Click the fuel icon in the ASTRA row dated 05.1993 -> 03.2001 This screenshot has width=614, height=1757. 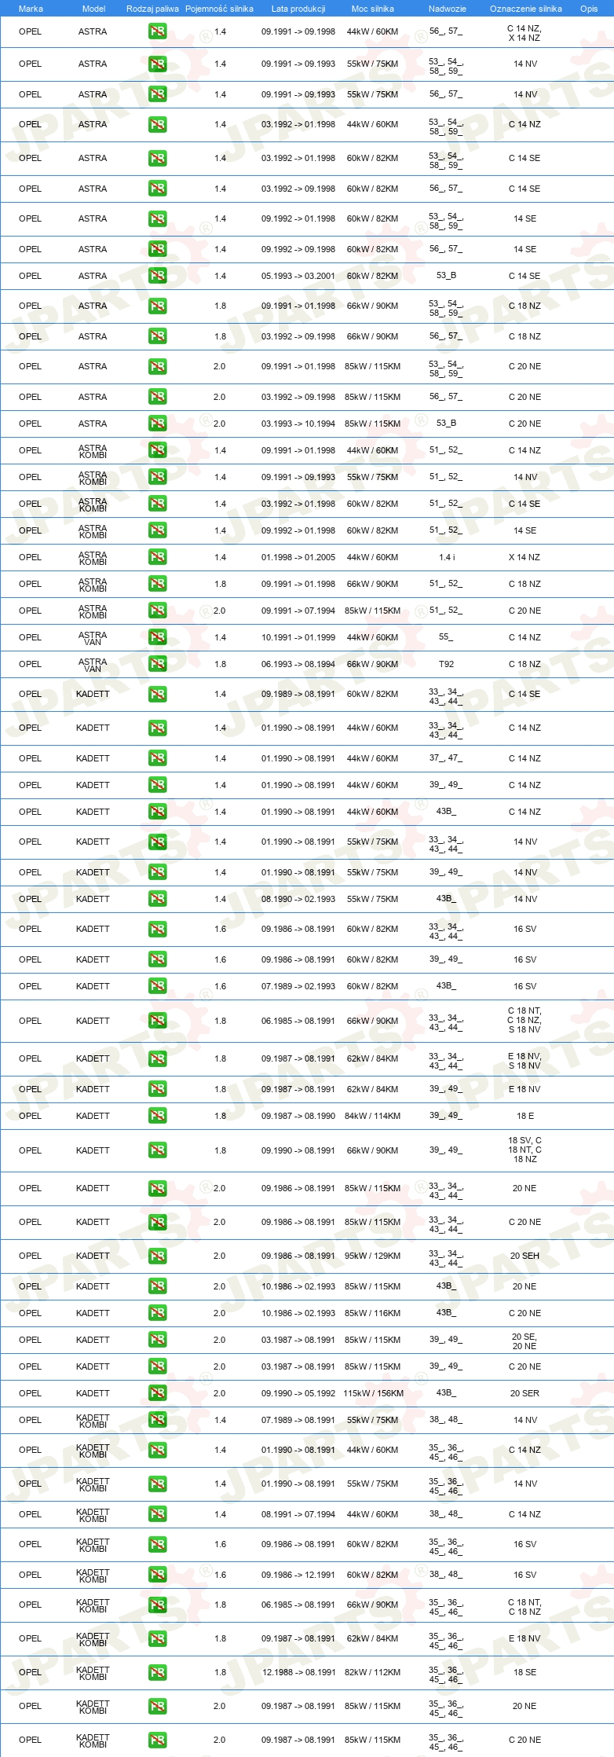[x=157, y=276]
